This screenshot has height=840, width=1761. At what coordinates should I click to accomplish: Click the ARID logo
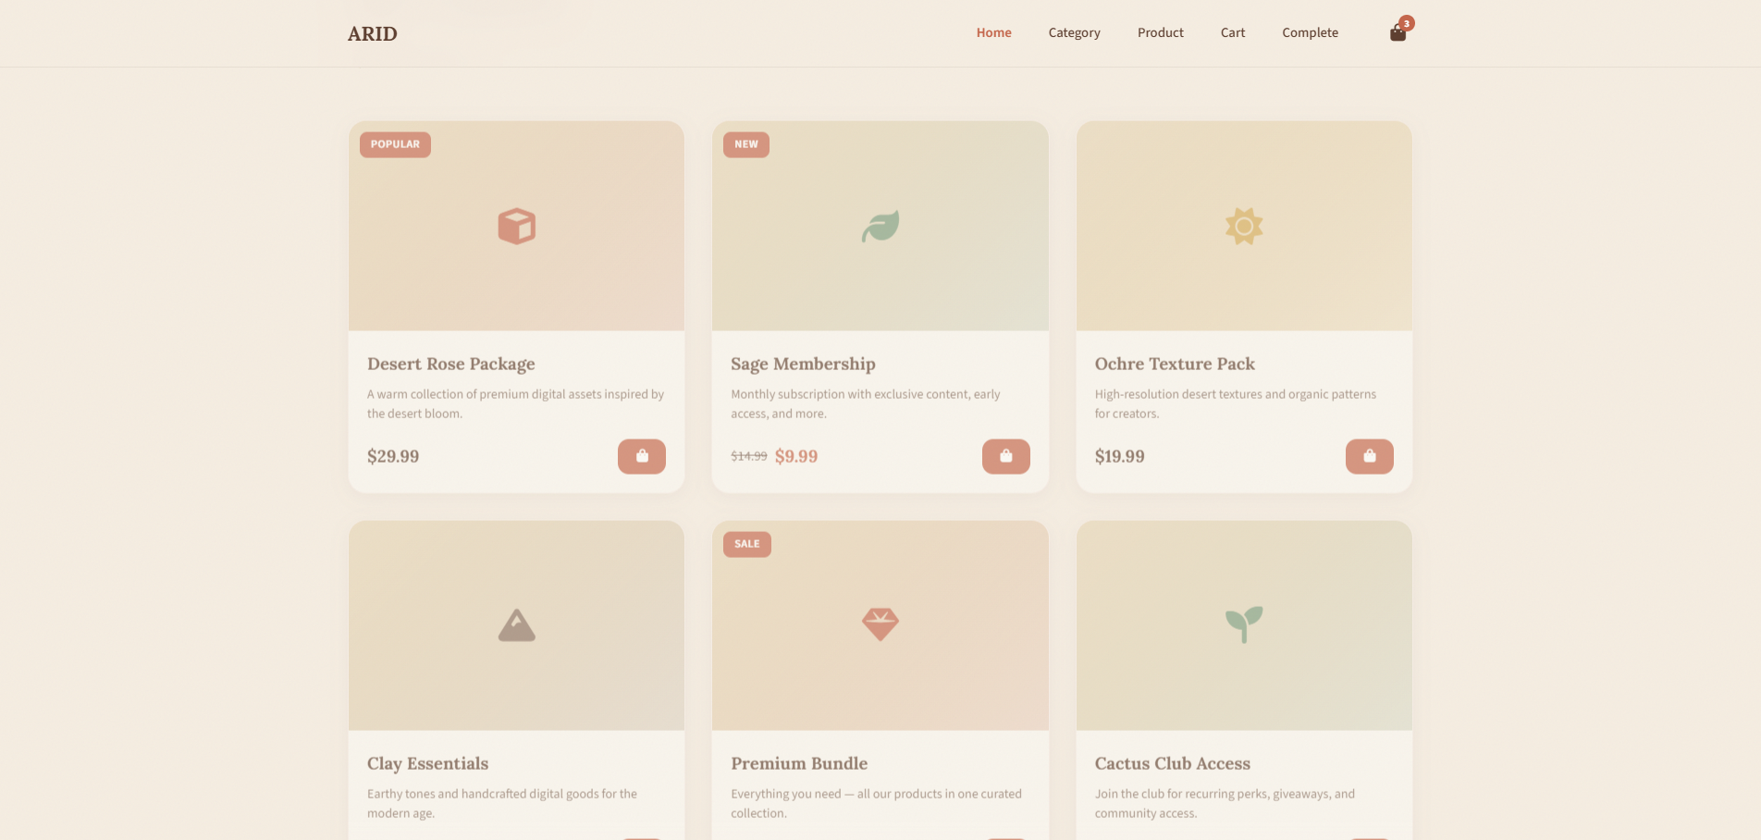[x=373, y=33]
